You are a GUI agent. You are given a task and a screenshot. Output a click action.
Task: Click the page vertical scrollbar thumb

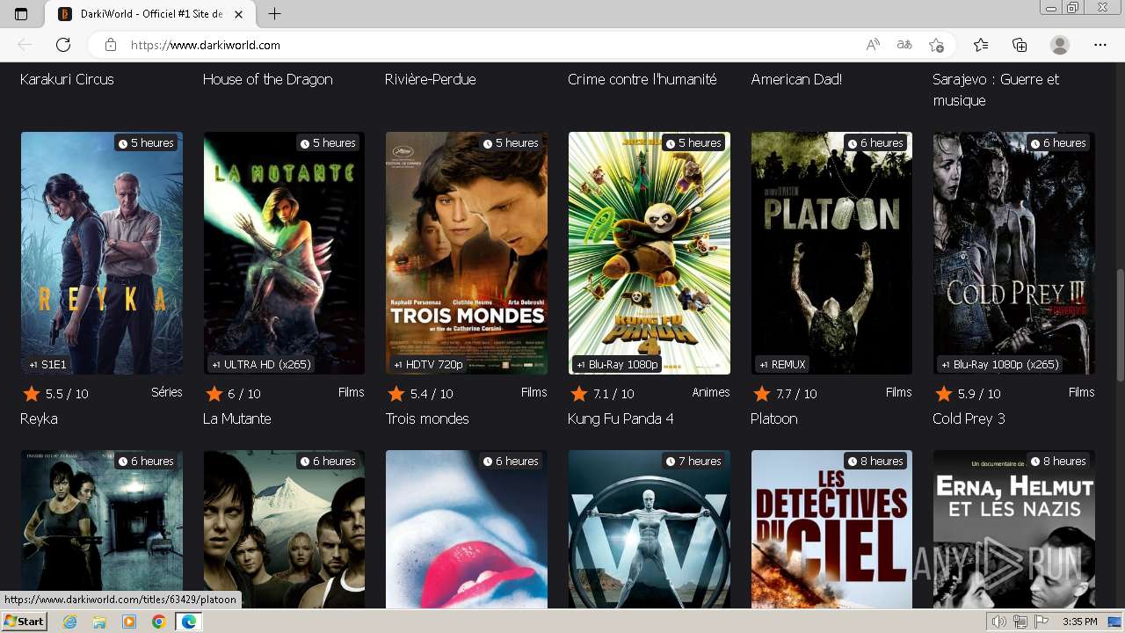pyautogui.click(x=1119, y=325)
